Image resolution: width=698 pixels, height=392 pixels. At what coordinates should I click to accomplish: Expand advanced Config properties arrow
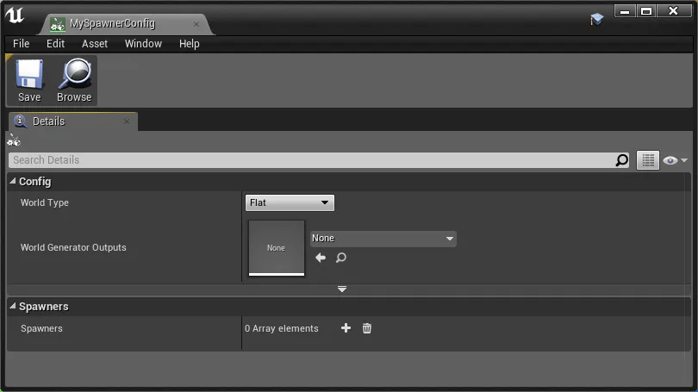click(x=342, y=289)
